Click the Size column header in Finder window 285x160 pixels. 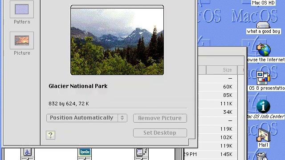(x=222, y=70)
